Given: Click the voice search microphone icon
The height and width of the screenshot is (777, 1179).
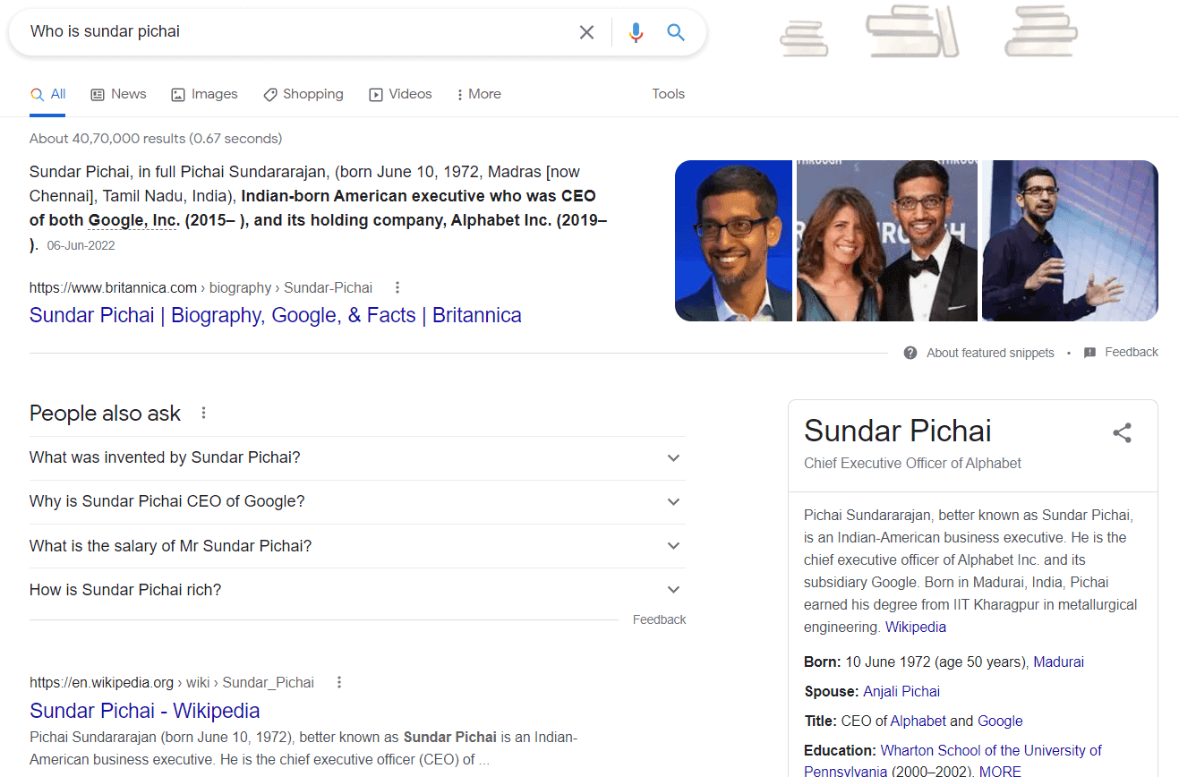Looking at the screenshot, I should [636, 32].
